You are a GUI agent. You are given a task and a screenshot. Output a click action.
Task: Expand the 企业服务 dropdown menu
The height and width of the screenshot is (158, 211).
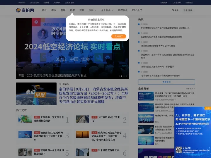107,10
